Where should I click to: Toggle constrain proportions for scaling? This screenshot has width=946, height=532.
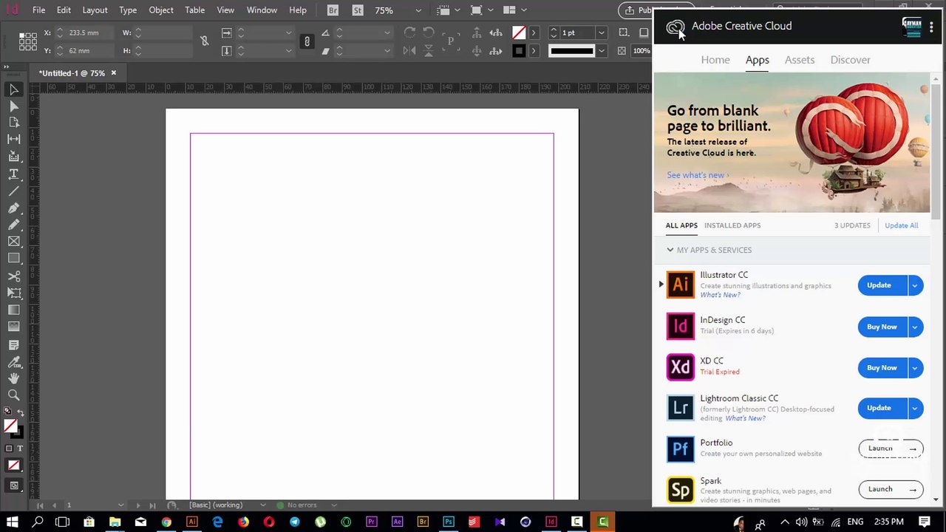tap(307, 41)
